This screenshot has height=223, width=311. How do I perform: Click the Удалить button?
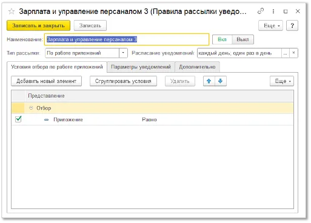pos(180,81)
